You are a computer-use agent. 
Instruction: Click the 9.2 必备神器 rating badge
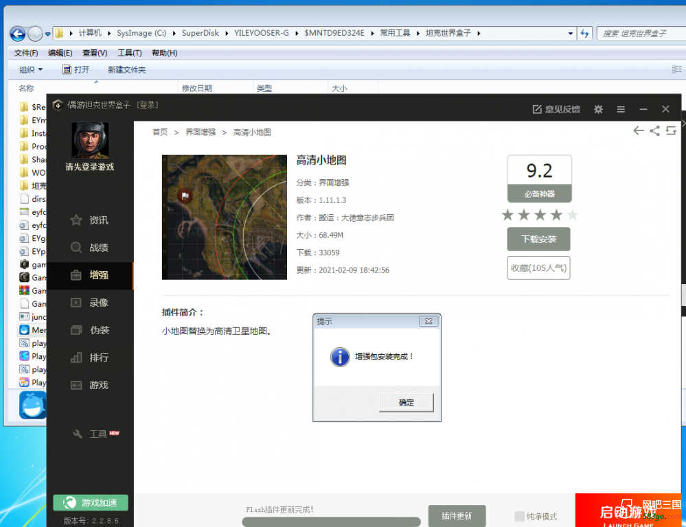coord(540,179)
